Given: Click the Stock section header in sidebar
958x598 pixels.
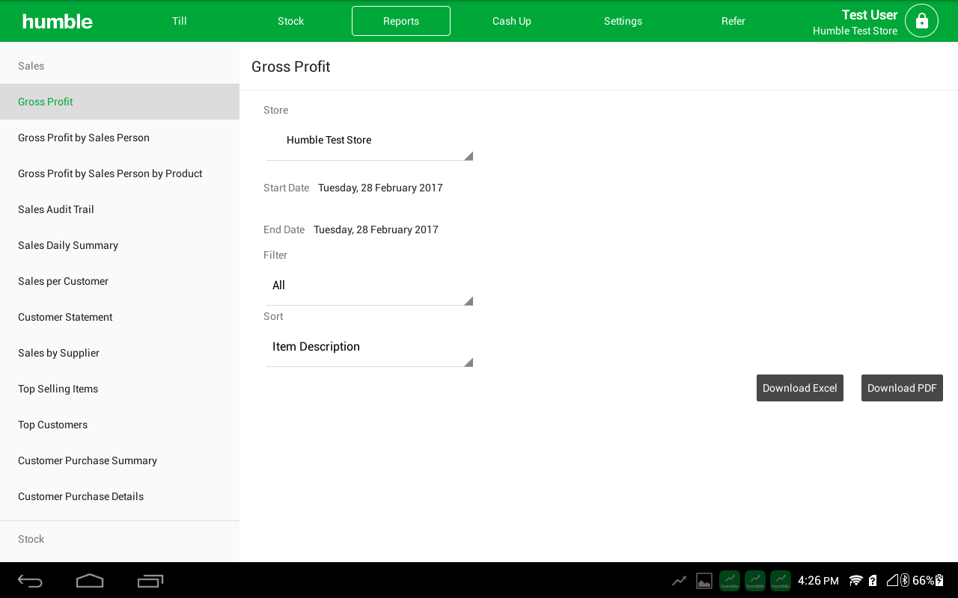Looking at the screenshot, I should [x=31, y=539].
